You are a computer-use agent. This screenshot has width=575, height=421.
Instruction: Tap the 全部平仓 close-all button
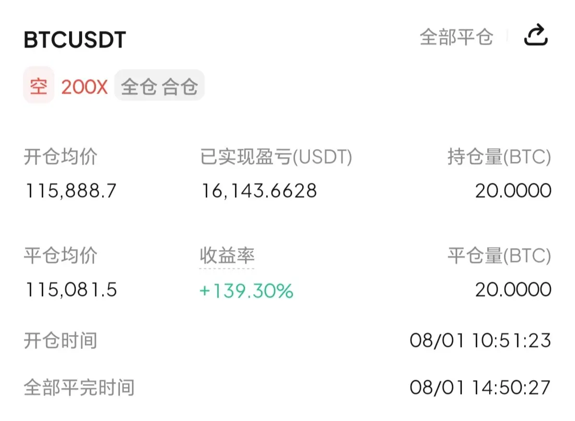pyautogui.click(x=456, y=37)
